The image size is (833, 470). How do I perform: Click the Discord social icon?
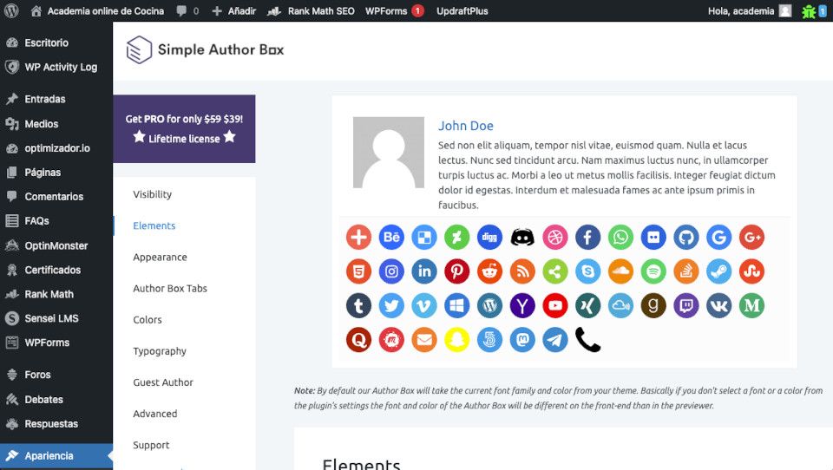522,237
